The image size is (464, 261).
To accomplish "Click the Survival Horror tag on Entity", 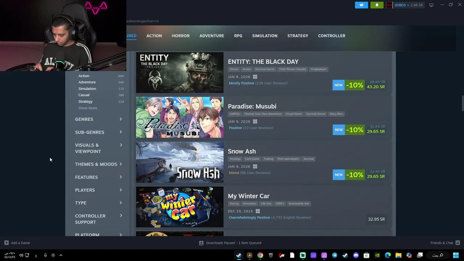I will [265, 69].
